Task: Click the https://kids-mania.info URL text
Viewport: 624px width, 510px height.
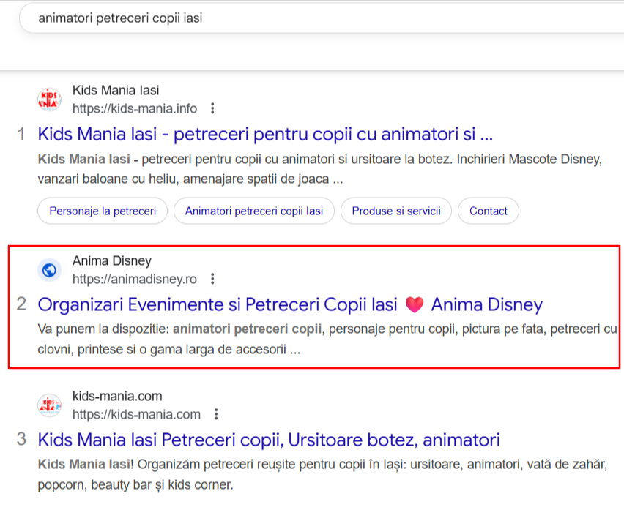Action: 135,108
